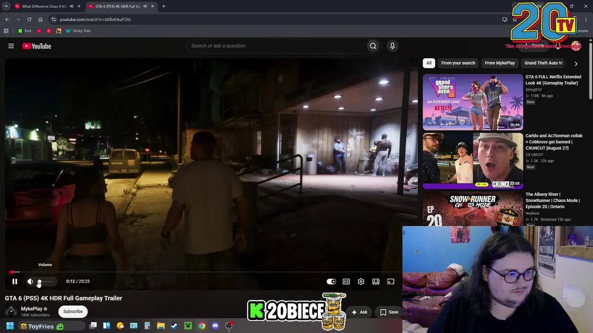This screenshot has height=333, width=593.
Task: Start voice search with the microphone icon
Action: 392,46
